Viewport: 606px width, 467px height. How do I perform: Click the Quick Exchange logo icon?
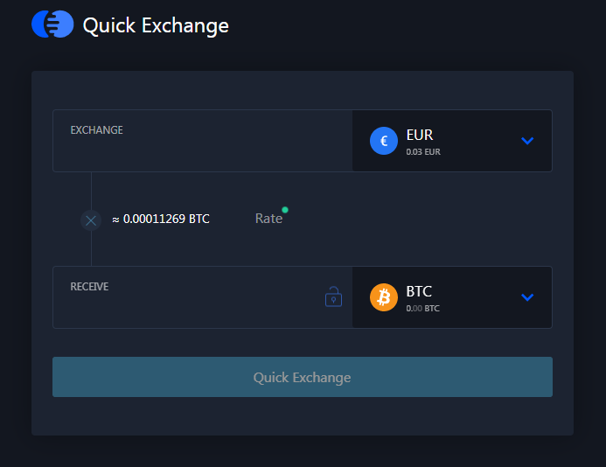pyautogui.click(x=52, y=24)
